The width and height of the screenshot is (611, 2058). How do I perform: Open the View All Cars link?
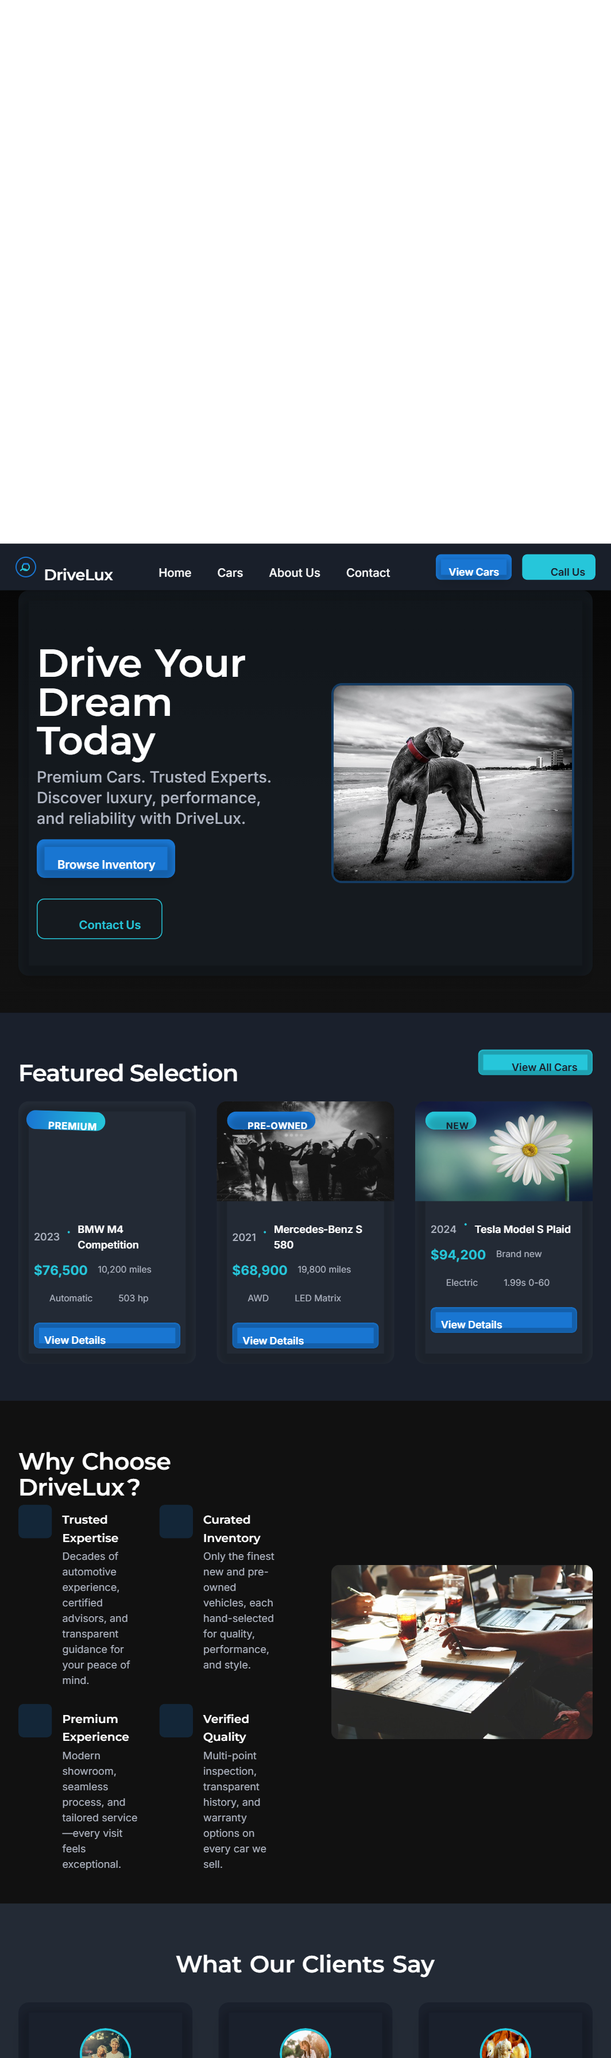(535, 1062)
